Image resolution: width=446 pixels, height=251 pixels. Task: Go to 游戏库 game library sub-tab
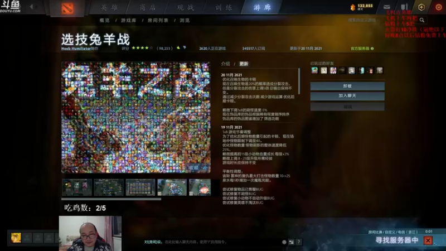(x=129, y=21)
